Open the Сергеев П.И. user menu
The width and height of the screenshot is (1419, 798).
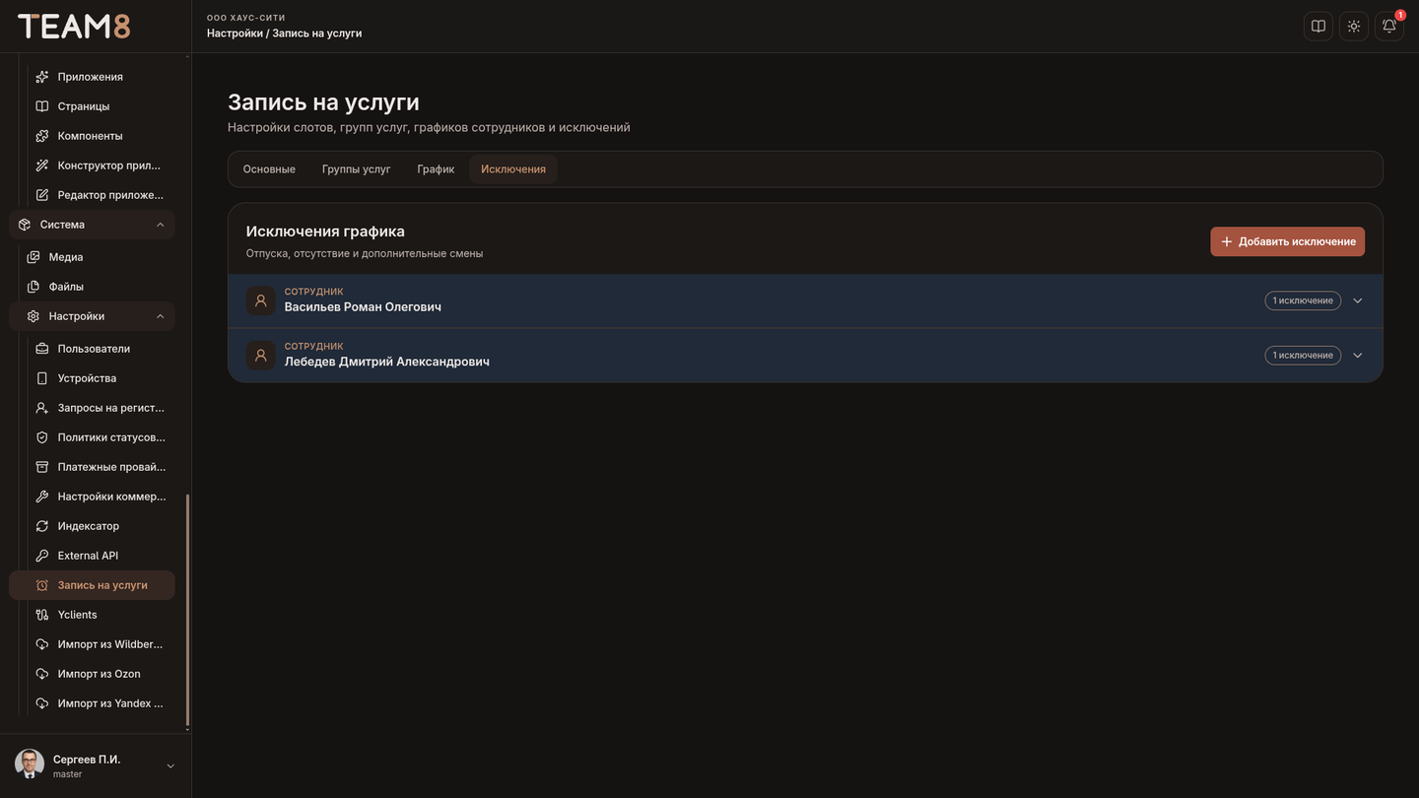tap(96, 765)
